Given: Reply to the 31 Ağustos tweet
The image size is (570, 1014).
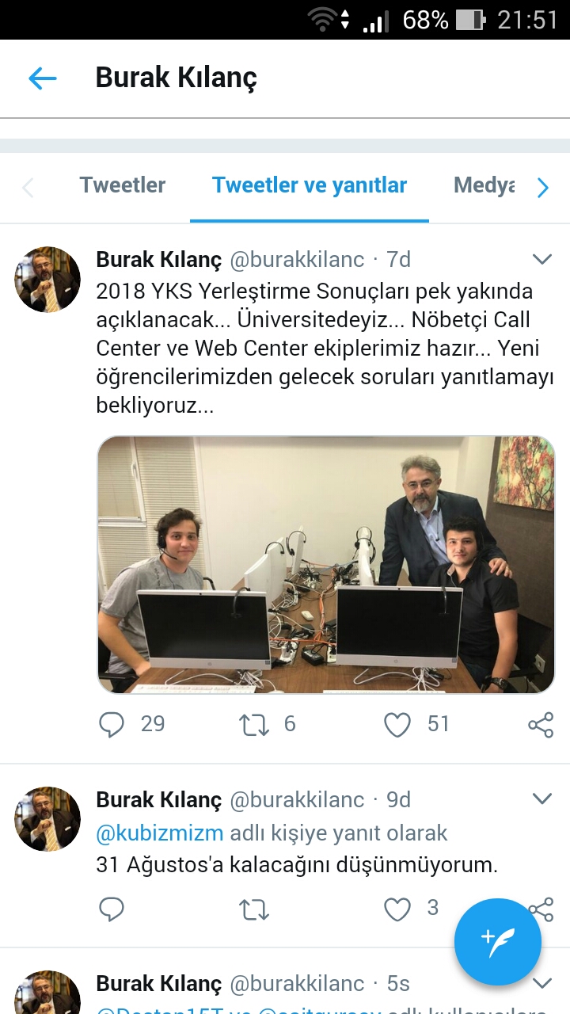Looking at the screenshot, I should (x=112, y=909).
